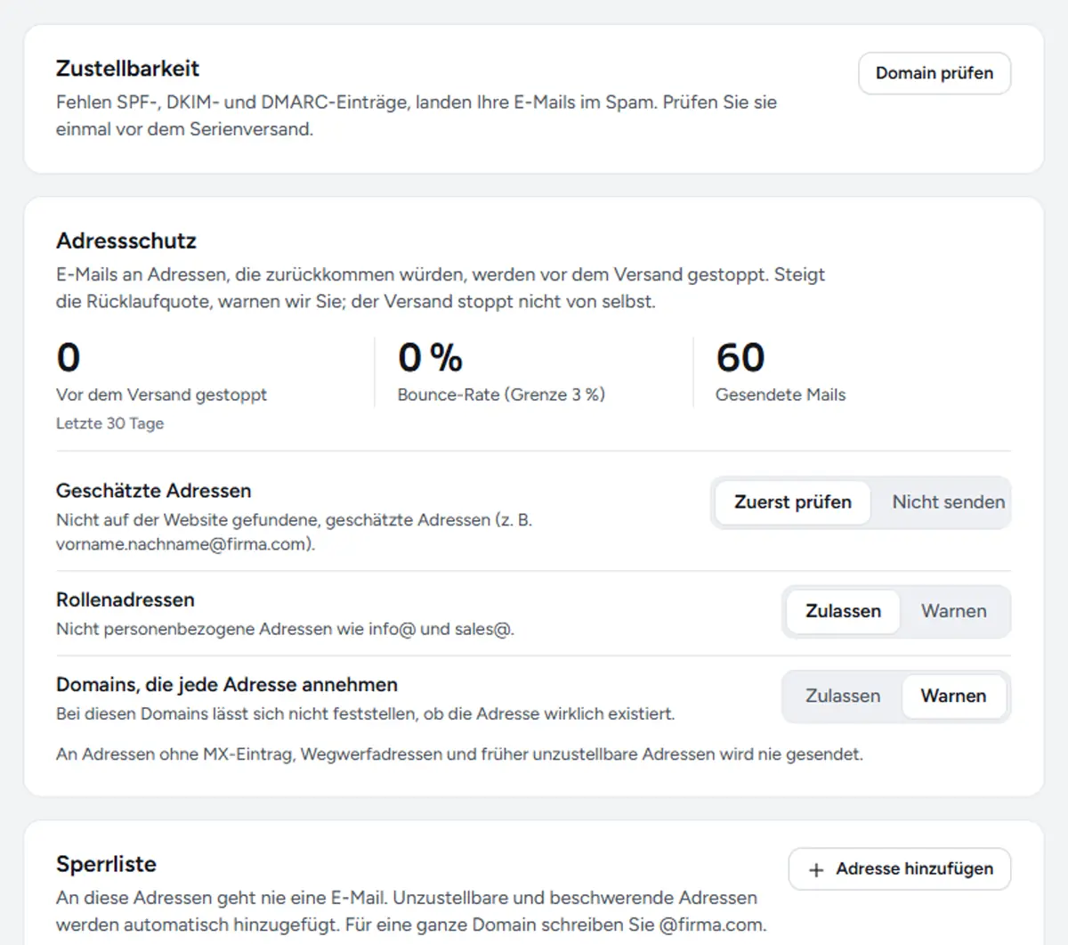Click the Letzte 30 Tage caption

pos(109,423)
